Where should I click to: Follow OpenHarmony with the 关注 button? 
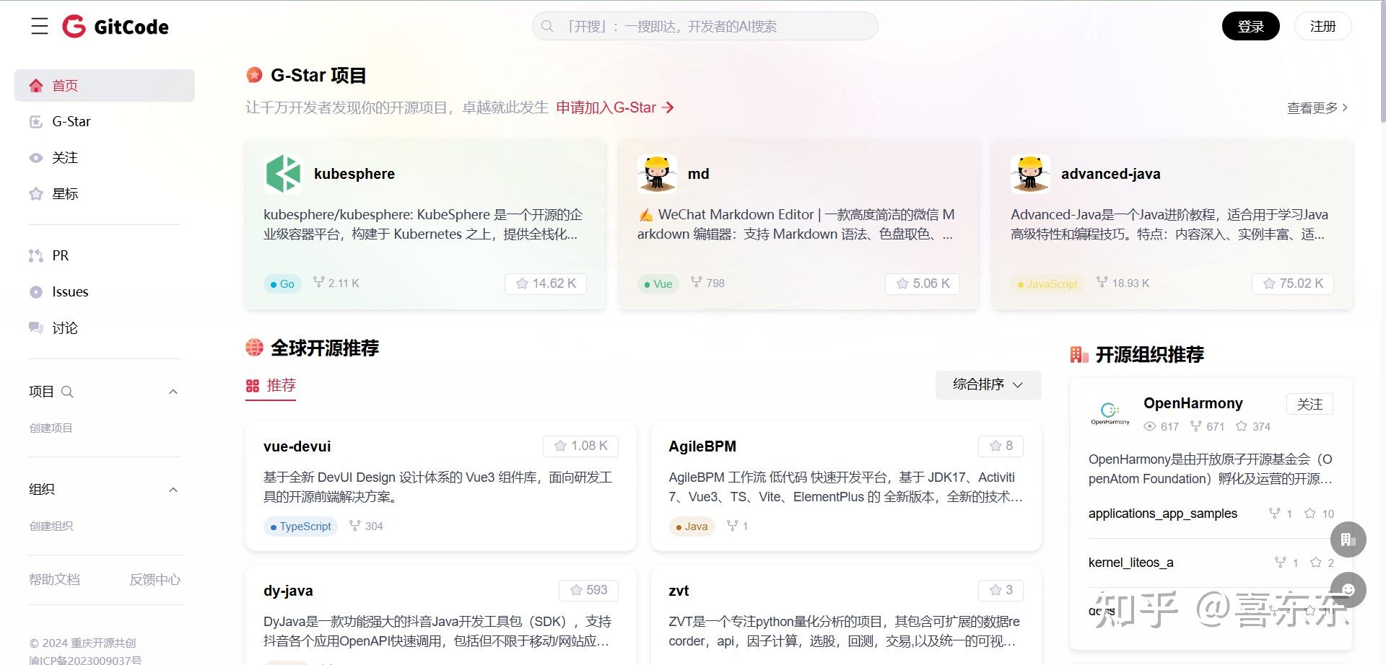1309,404
